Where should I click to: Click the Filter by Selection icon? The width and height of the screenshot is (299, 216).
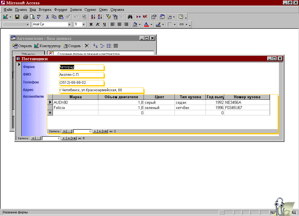[x=108, y=17]
